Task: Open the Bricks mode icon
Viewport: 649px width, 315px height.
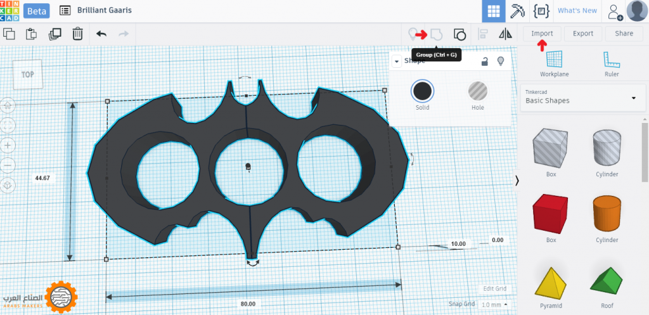Action: coord(541,11)
